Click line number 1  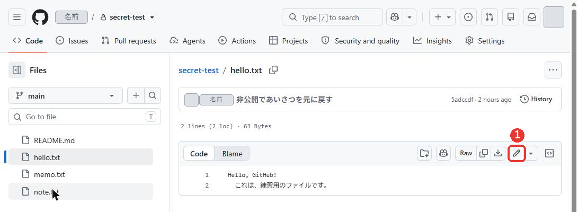[207, 175]
